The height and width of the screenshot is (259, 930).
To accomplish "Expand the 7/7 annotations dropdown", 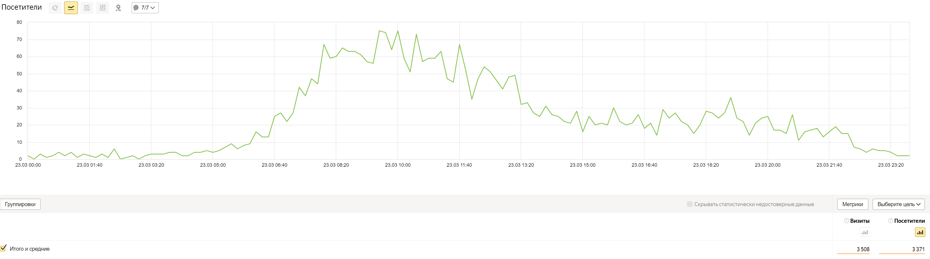I will pos(145,8).
